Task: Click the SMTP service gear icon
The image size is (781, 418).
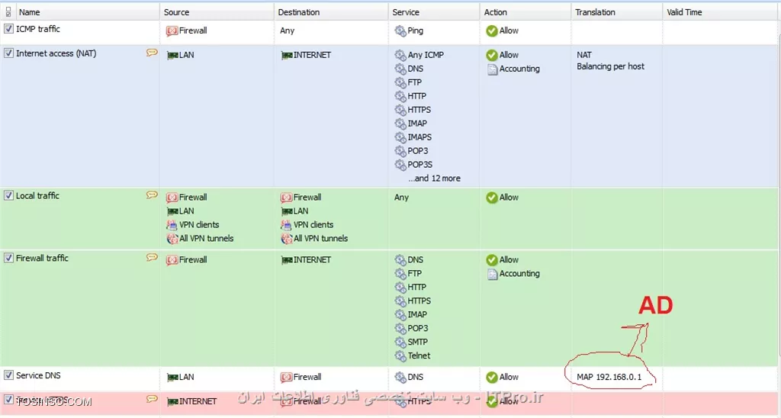Action: pos(400,342)
